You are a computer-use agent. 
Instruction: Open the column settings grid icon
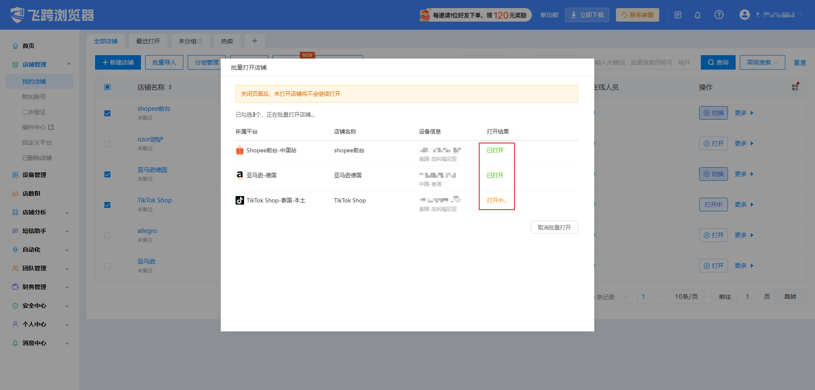[795, 87]
